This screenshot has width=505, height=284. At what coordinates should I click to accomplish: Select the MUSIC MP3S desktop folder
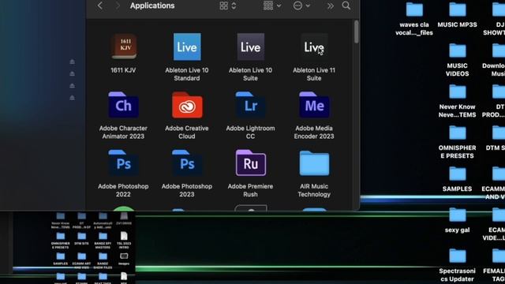pyautogui.click(x=458, y=9)
